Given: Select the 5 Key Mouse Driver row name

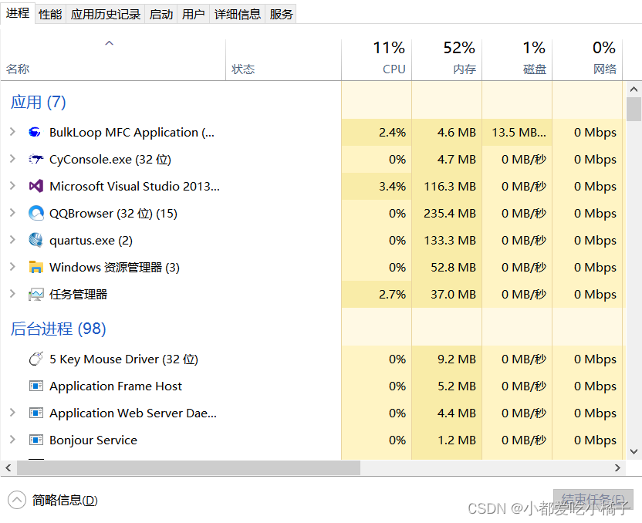Looking at the screenshot, I should (x=123, y=359).
